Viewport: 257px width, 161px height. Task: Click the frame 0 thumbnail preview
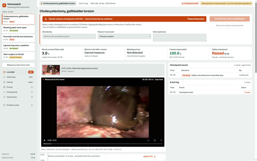point(51,70)
